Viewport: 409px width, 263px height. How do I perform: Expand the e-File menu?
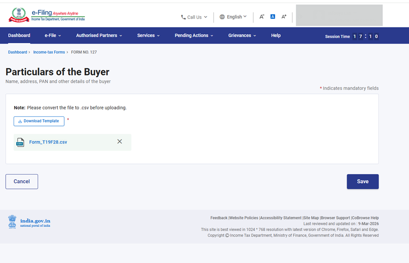coord(52,35)
